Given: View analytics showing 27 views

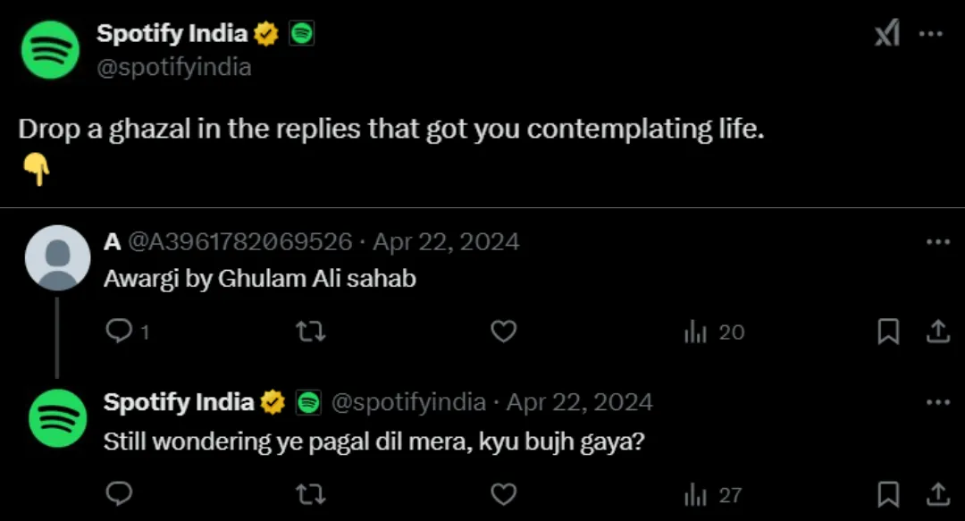Looking at the screenshot, I should coord(713,494).
